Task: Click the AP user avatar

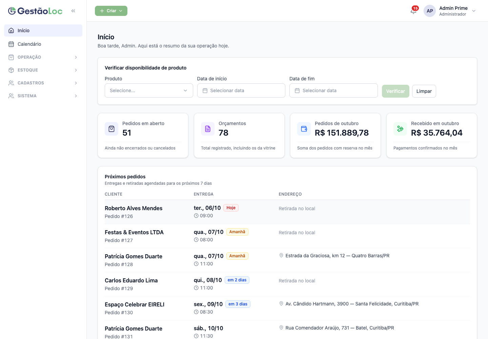Action: [430, 11]
